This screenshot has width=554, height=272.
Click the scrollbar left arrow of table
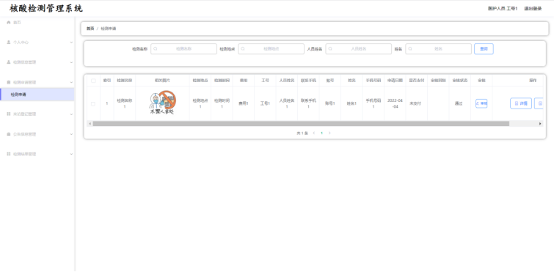(90, 124)
